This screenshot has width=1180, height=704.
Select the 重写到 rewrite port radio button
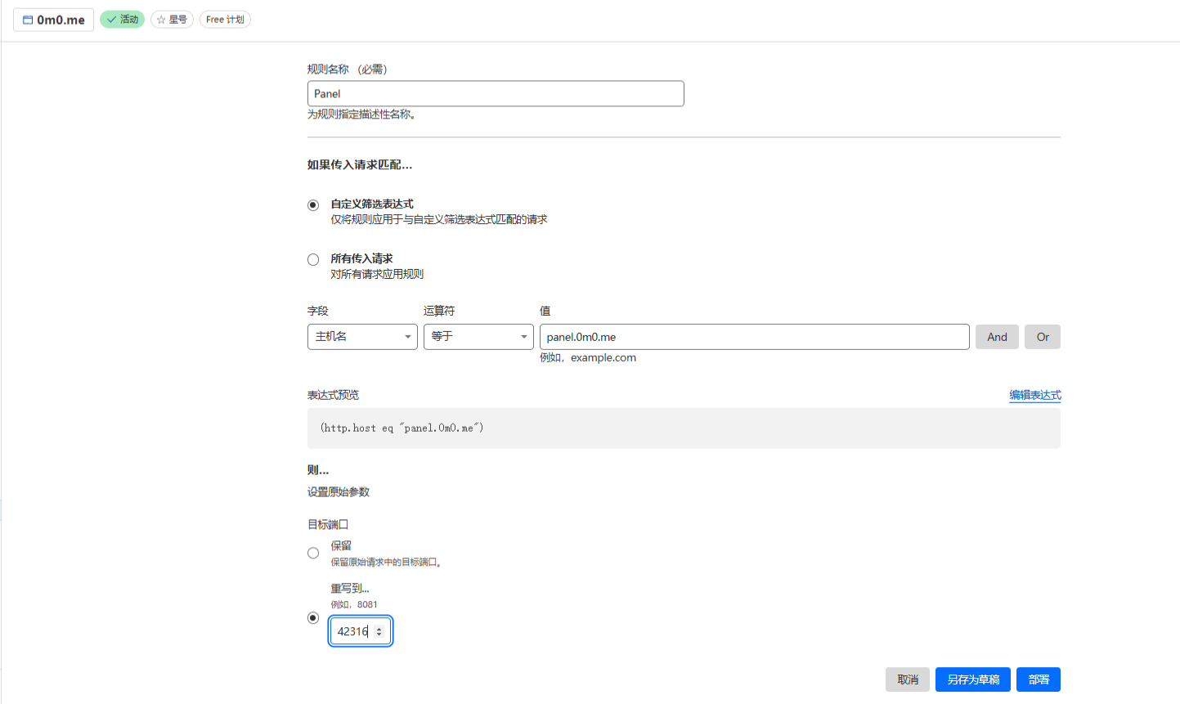[x=313, y=618]
